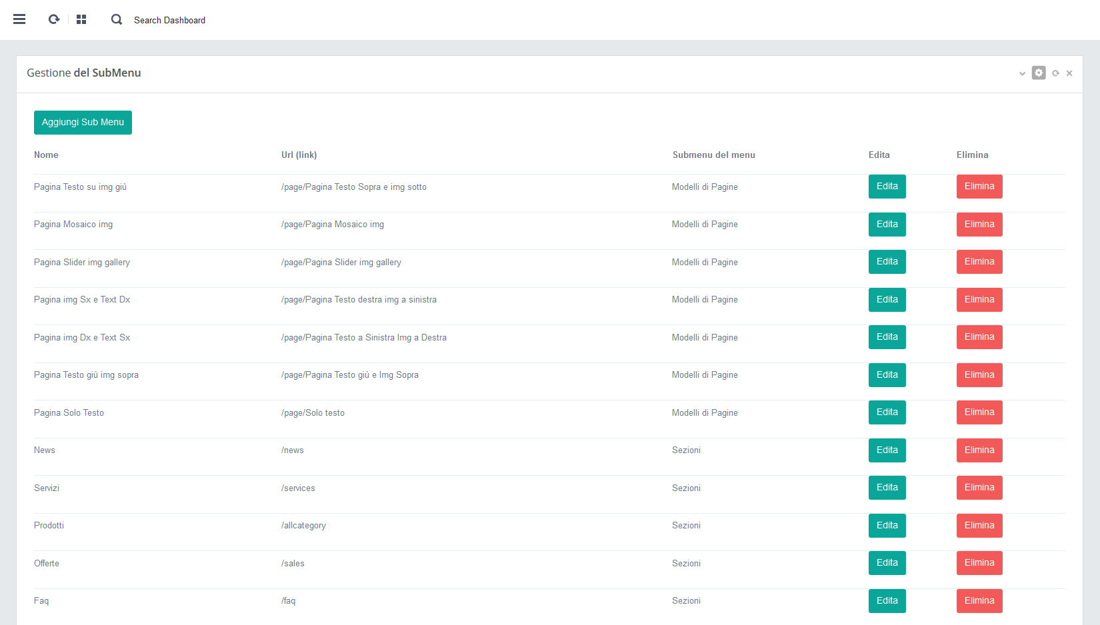The width and height of the screenshot is (1100, 625).
Task: Open panel settings gear icon
Action: tap(1039, 73)
